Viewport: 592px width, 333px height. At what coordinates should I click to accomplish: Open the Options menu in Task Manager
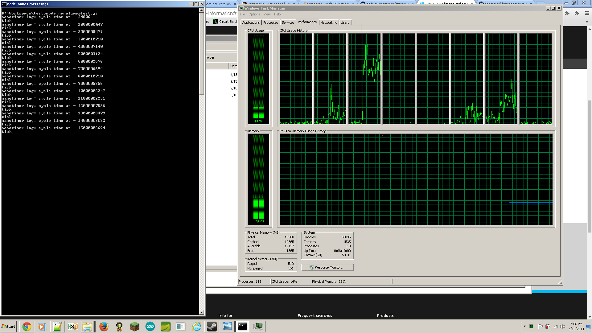click(x=254, y=14)
